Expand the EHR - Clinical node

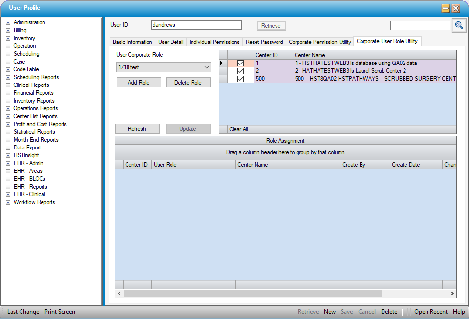coord(8,194)
